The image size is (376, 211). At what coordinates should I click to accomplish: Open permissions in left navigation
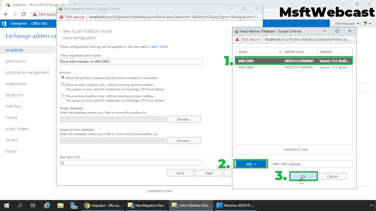15,61
